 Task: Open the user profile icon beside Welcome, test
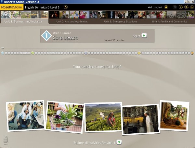pos(166,7)
